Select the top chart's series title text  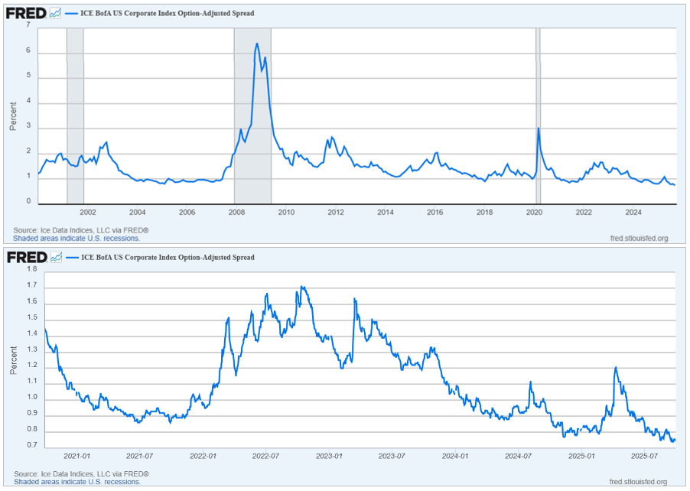click(x=168, y=14)
